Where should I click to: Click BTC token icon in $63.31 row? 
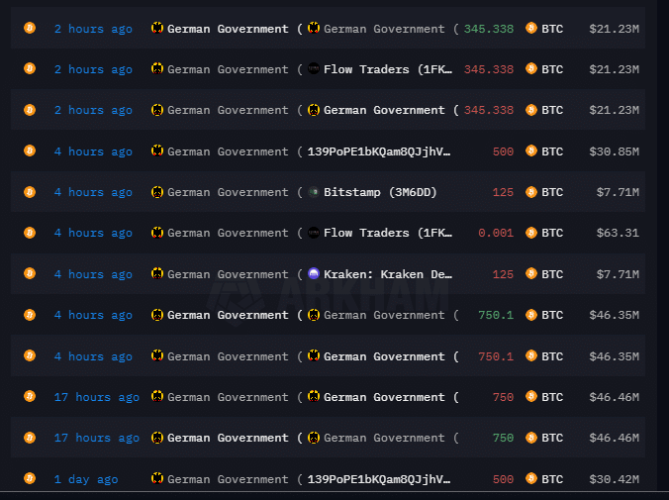pyautogui.click(x=531, y=233)
